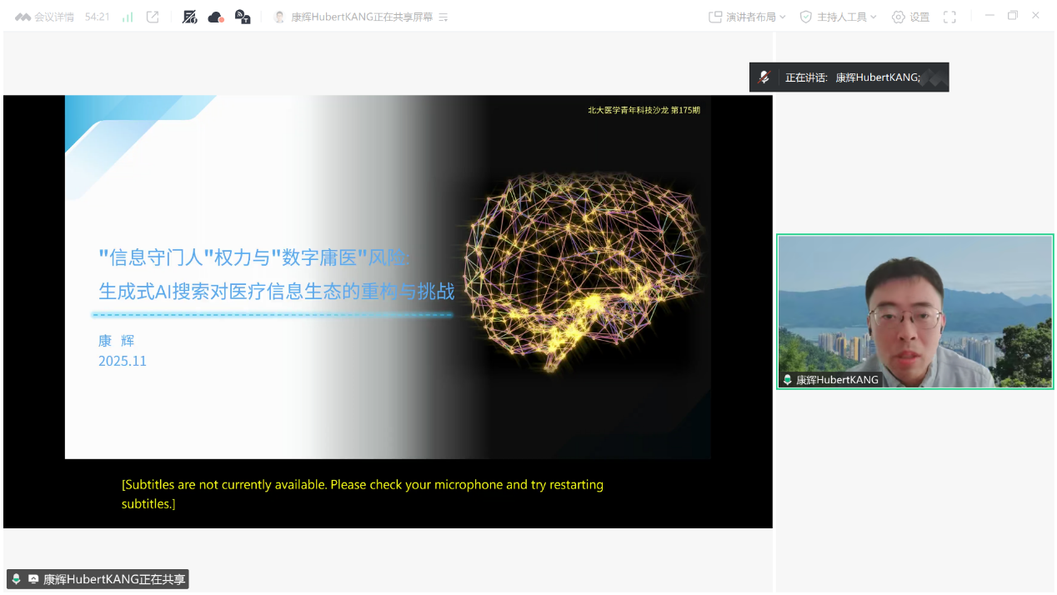Click the meeting notes icon with slash

pyautogui.click(x=190, y=17)
